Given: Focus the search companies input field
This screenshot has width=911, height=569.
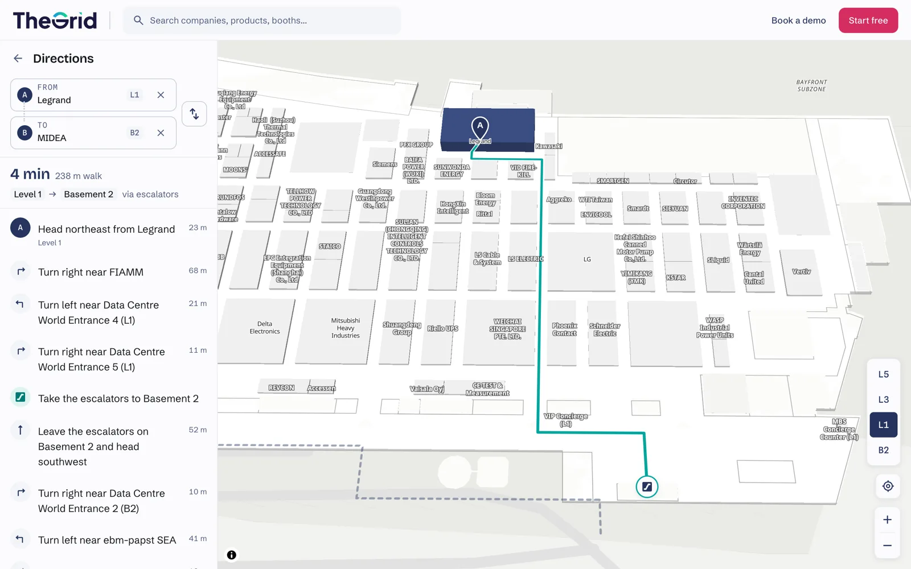Looking at the screenshot, I should pos(262,20).
